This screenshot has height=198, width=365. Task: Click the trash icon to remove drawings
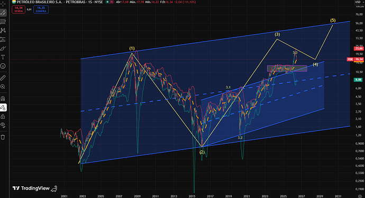point(3,137)
